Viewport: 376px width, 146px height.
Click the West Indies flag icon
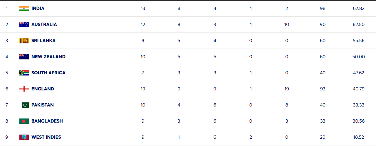tap(24, 137)
